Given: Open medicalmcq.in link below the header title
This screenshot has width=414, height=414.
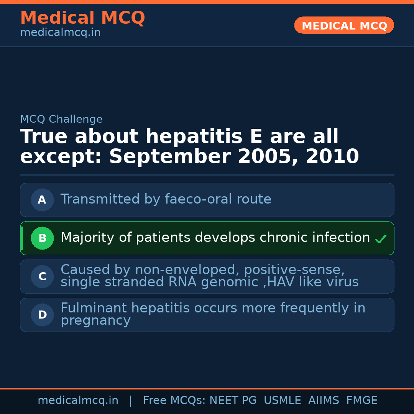Looking at the screenshot, I should pos(60,33).
